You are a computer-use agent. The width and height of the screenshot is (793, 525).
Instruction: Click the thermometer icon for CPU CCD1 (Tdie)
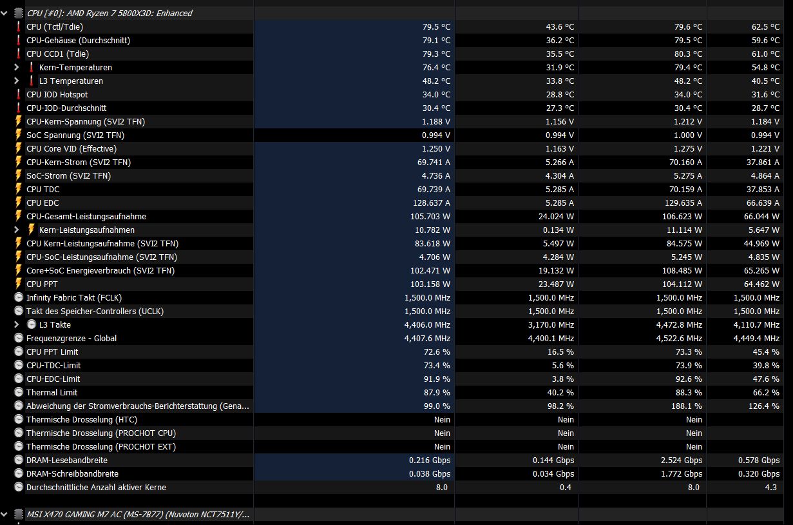click(18, 54)
